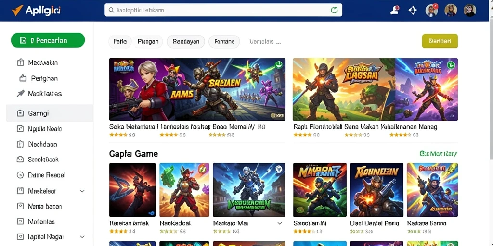Open Nama banen sidebar item
This screenshot has width=493, height=246.
point(45,206)
